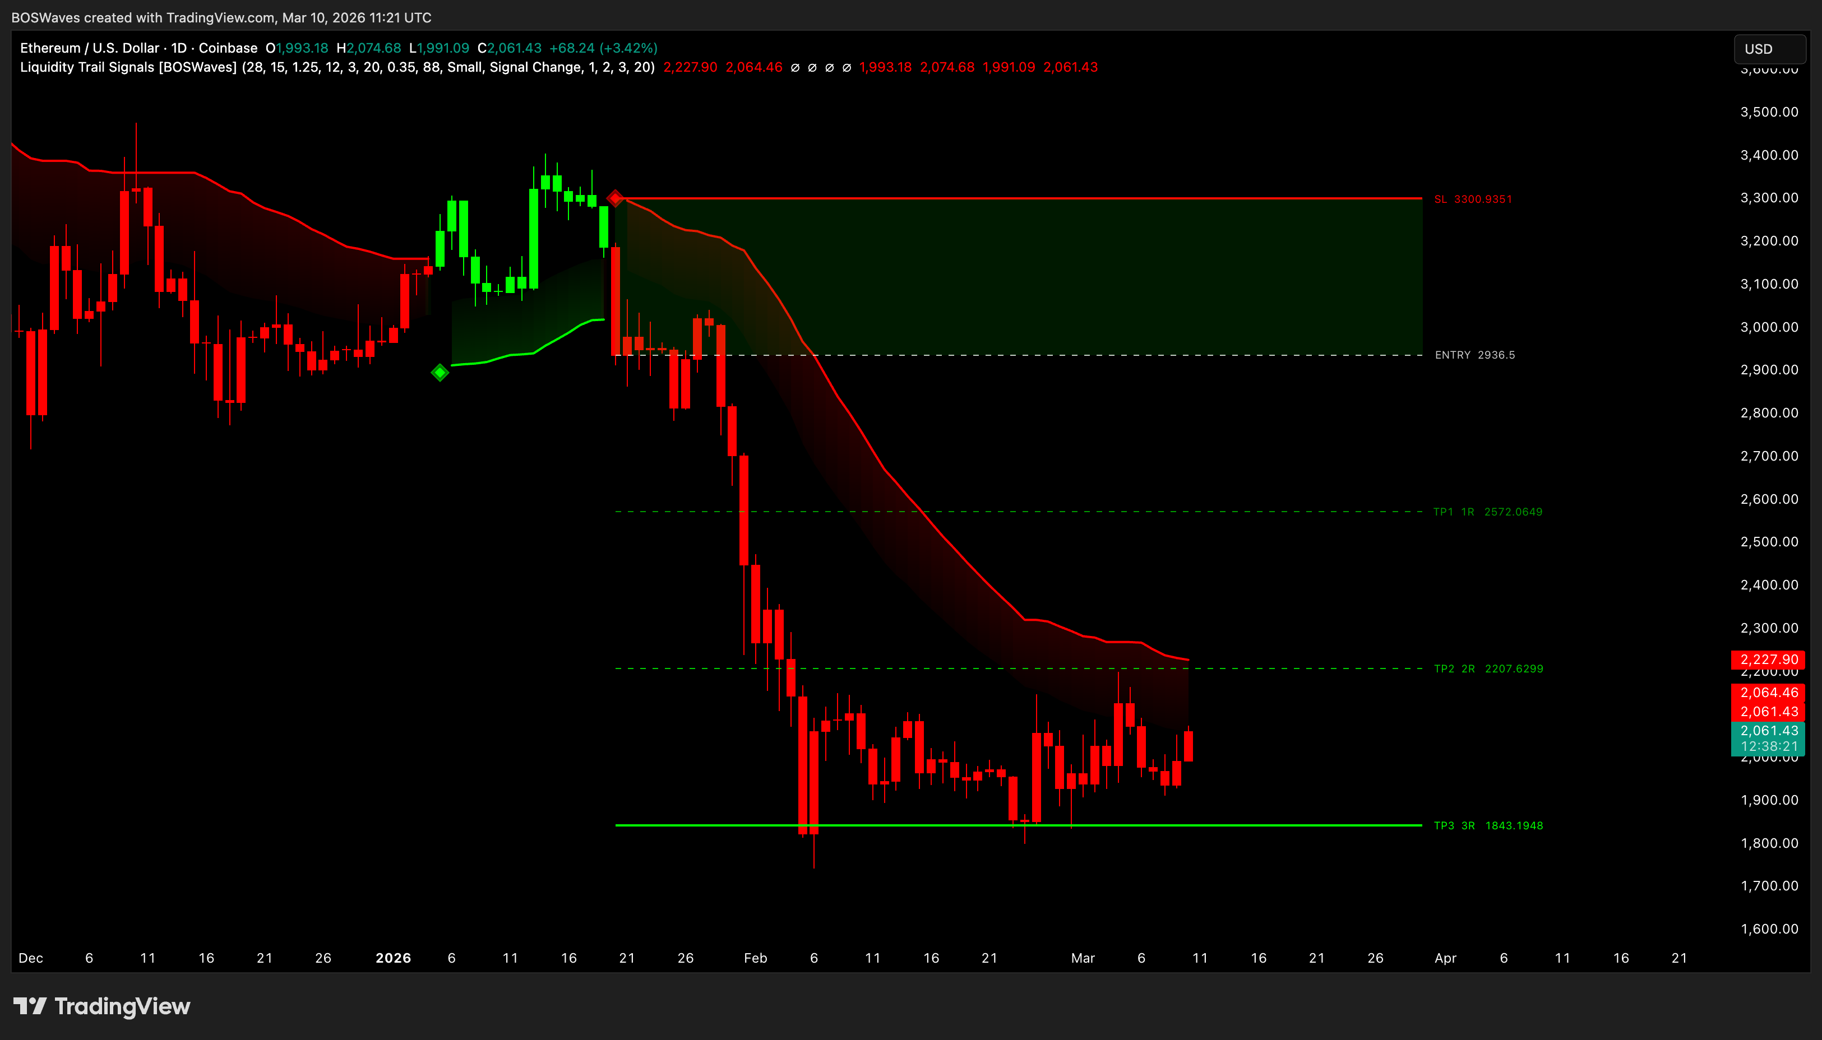Click the Mar label on the time axis

[1083, 958]
